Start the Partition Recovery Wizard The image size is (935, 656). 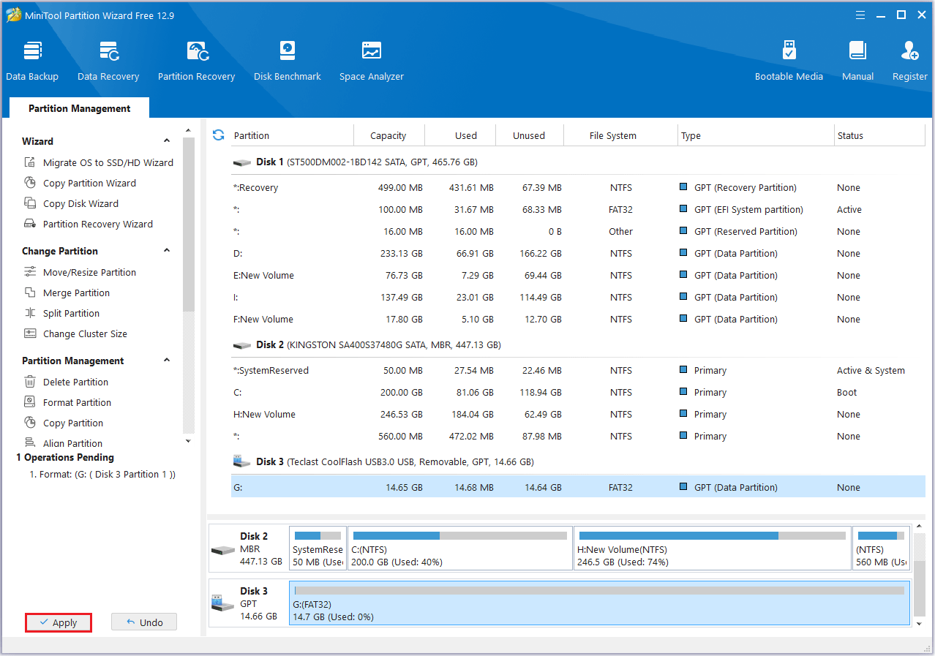[x=89, y=224]
